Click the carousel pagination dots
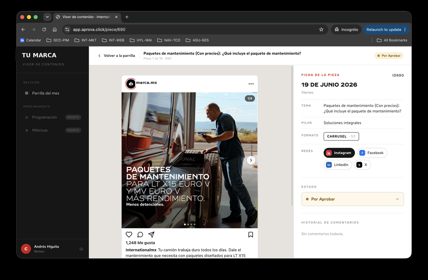Viewport: 428px width, 280px height. [x=190, y=224]
